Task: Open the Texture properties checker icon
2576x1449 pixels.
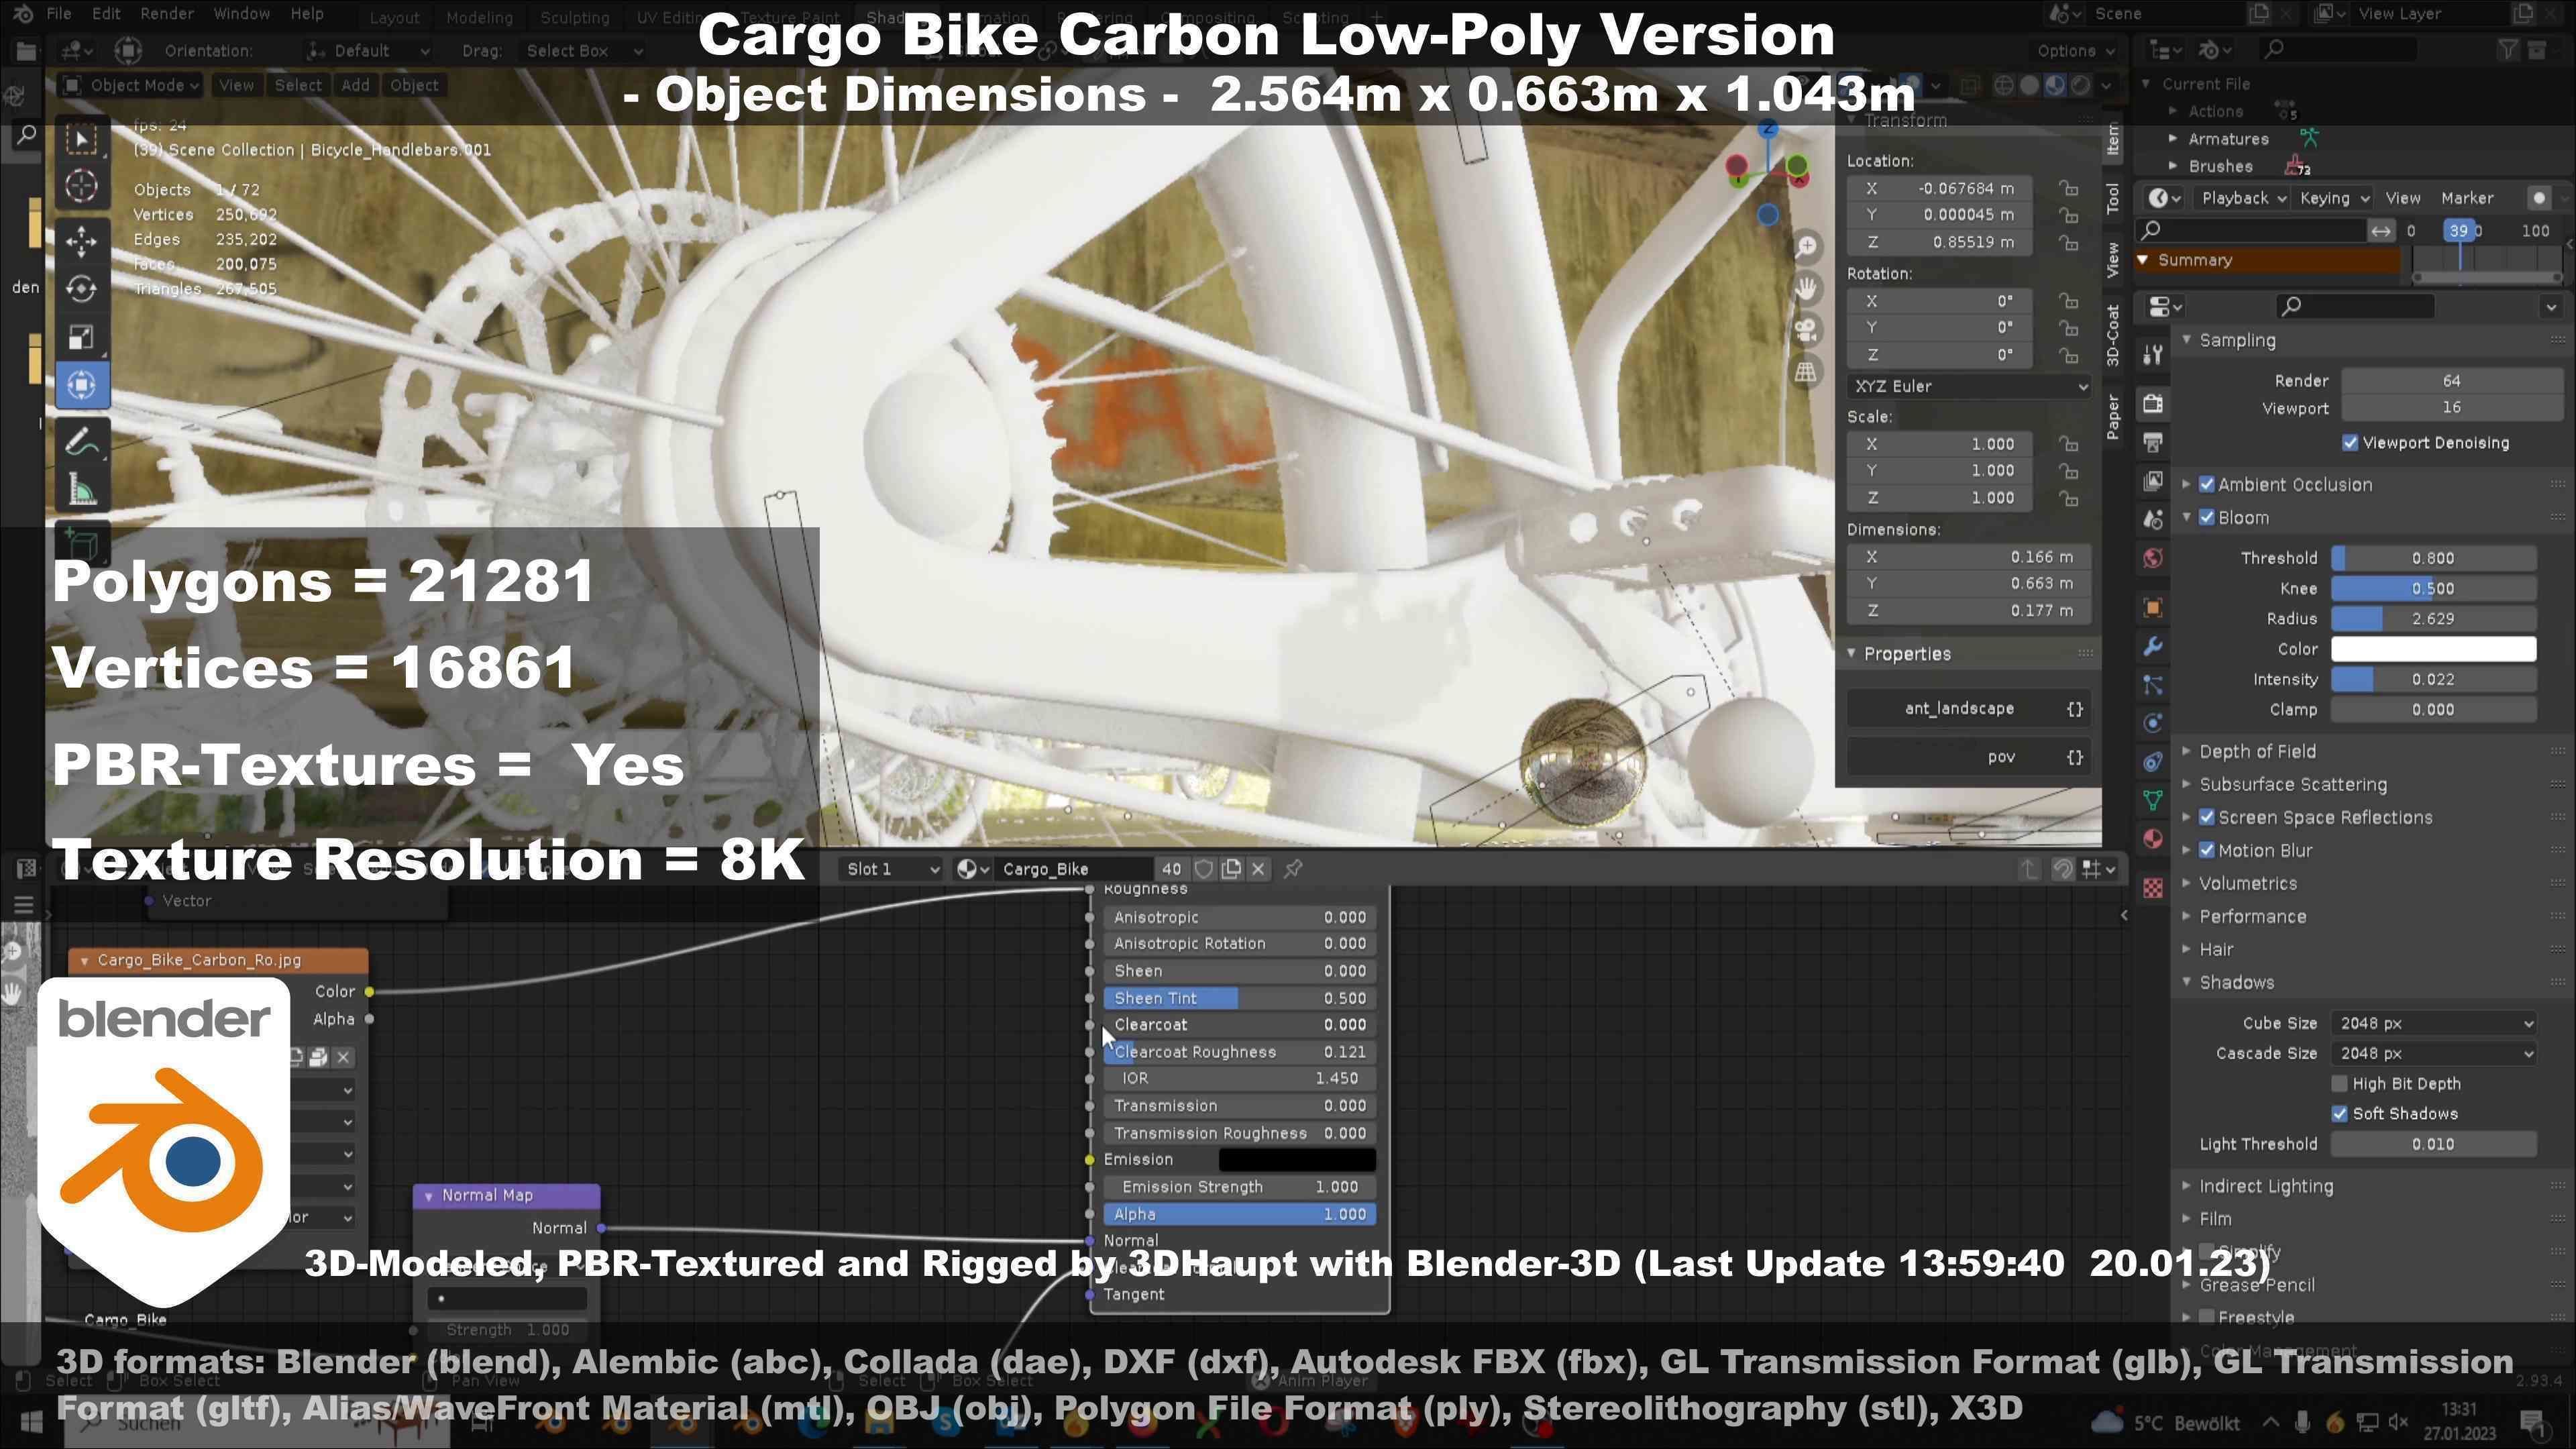Action: (2153, 887)
